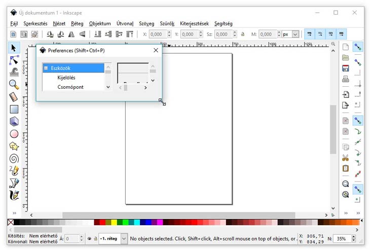Image resolution: width=370 pixels, height=250 pixels.
Task: Select the Node editing tool
Action: coord(14,60)
